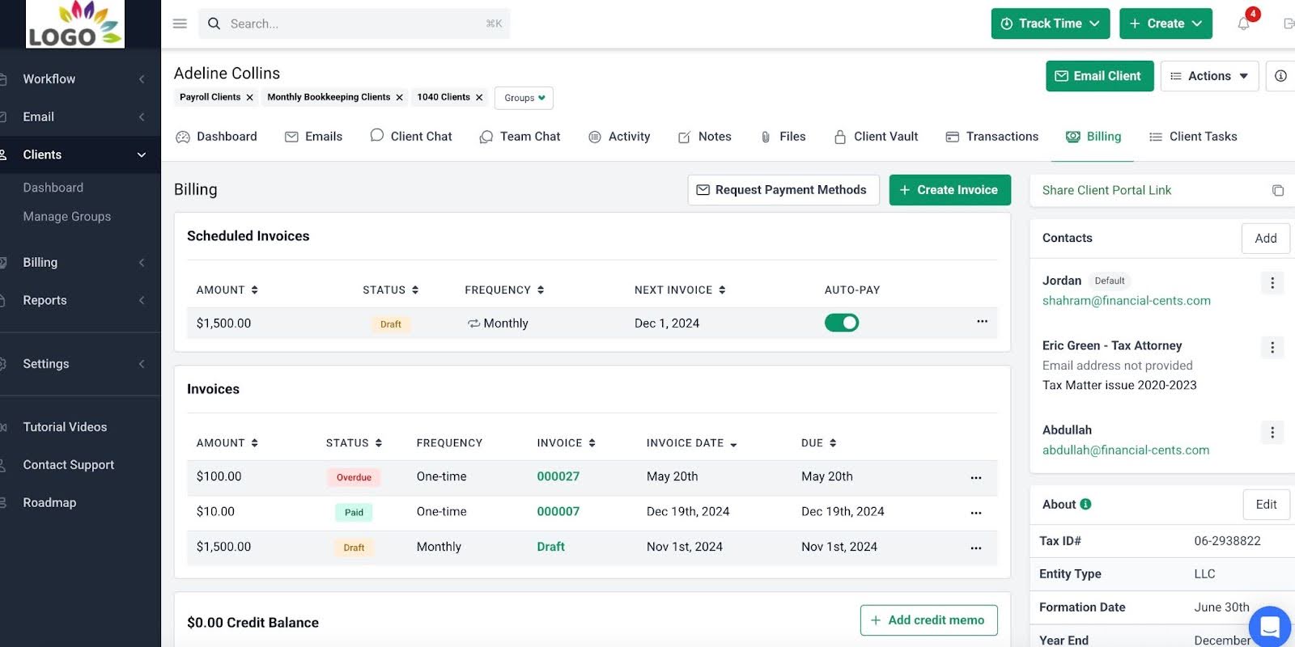Remove Monthly Bookkeeping Clients tag
The width and height of the screenshot is (1295, 647).
click(x=399, y=97)
